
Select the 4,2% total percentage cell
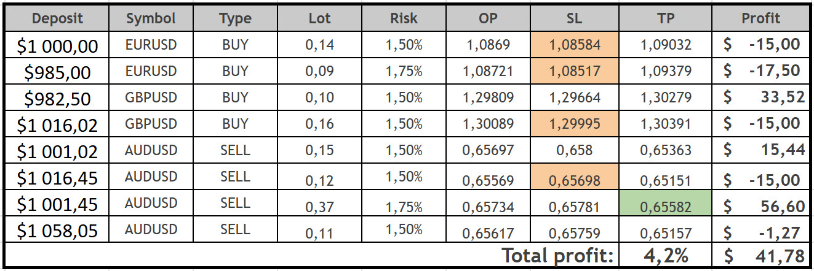pos(666,255)
